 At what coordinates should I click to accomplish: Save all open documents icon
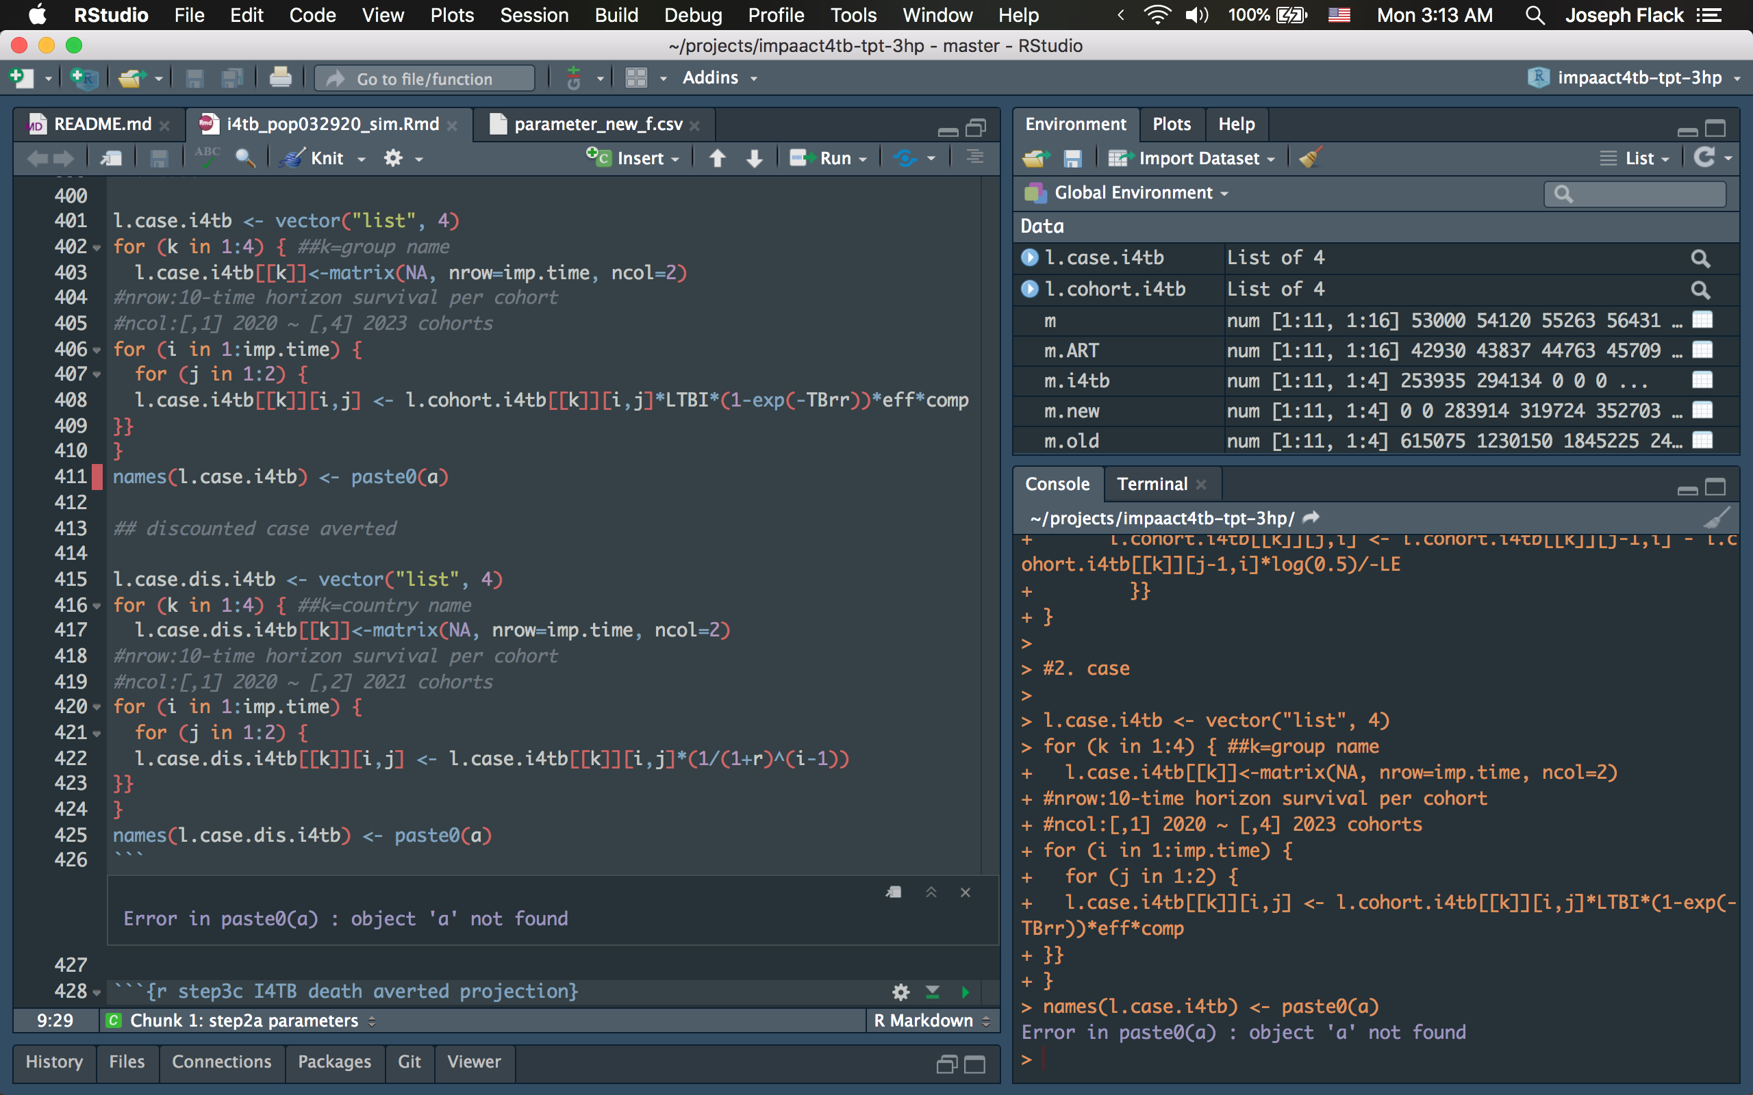tap(232, 77)
